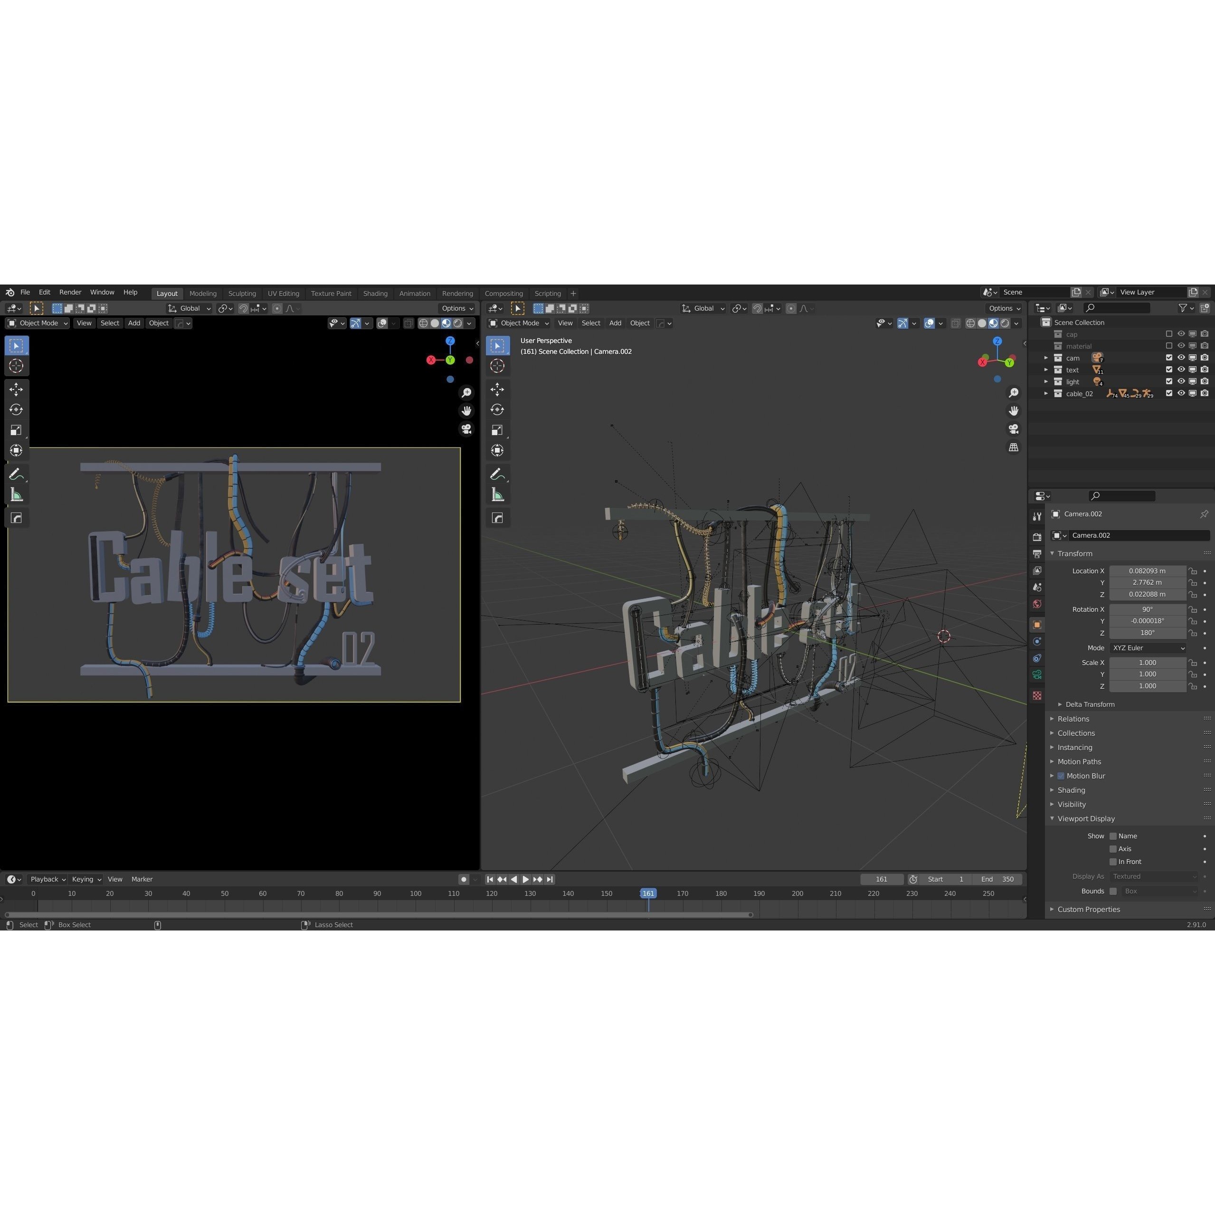The image size is (1215, 1215).
Task: Switch to the Render Properties tab
Action: pos(1037,536)
